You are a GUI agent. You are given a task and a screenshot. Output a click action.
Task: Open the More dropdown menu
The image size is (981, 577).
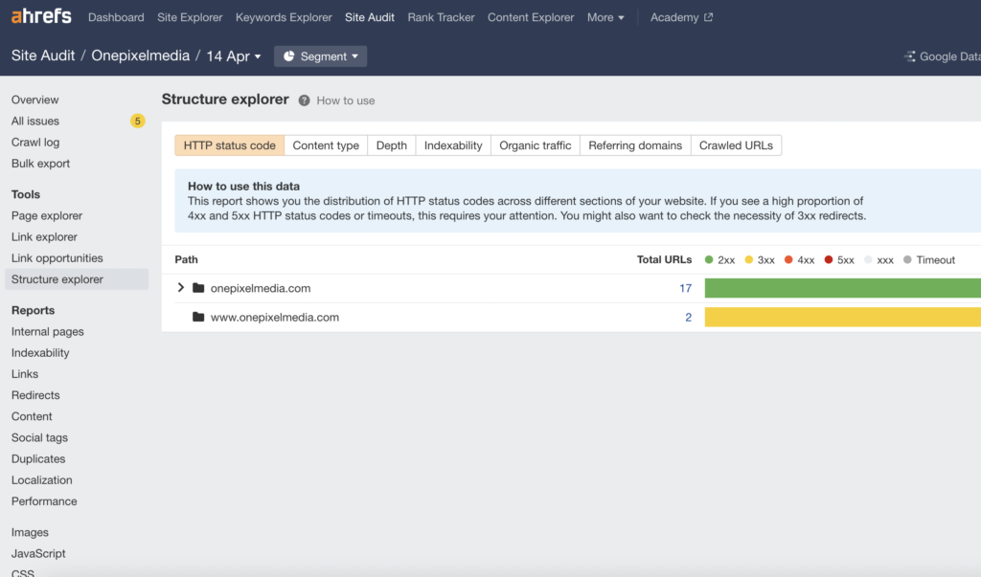tap(605, 17)
